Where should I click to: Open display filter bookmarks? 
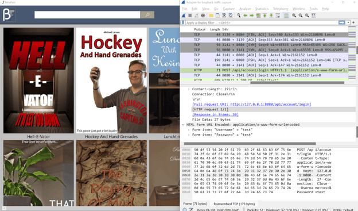[x=183, y=22]
